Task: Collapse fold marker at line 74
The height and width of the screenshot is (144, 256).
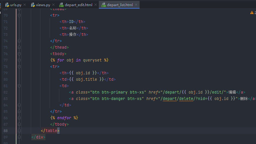Action: pyautogui.click(x=19, y=41)
